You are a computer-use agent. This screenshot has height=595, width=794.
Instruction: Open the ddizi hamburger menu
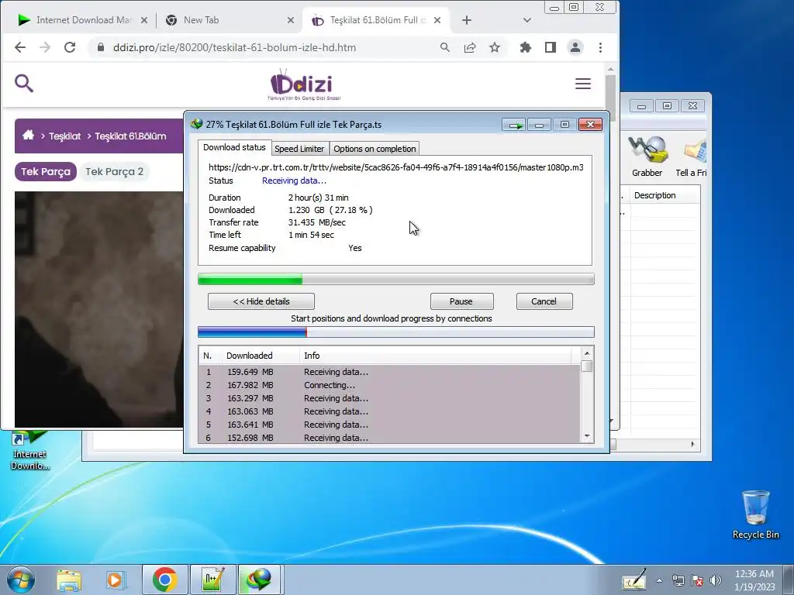pos(583,84)
